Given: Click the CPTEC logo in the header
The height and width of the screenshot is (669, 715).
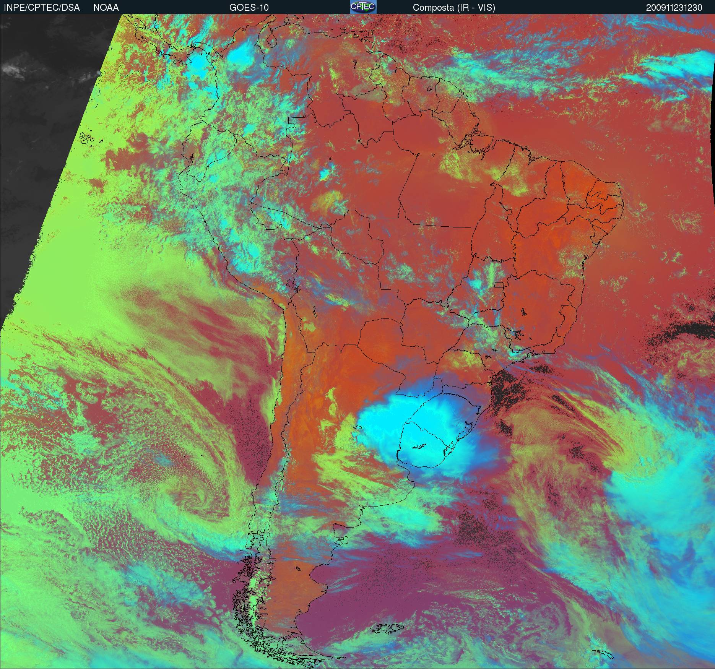Looking at the screenshot, I should point(363,7).
